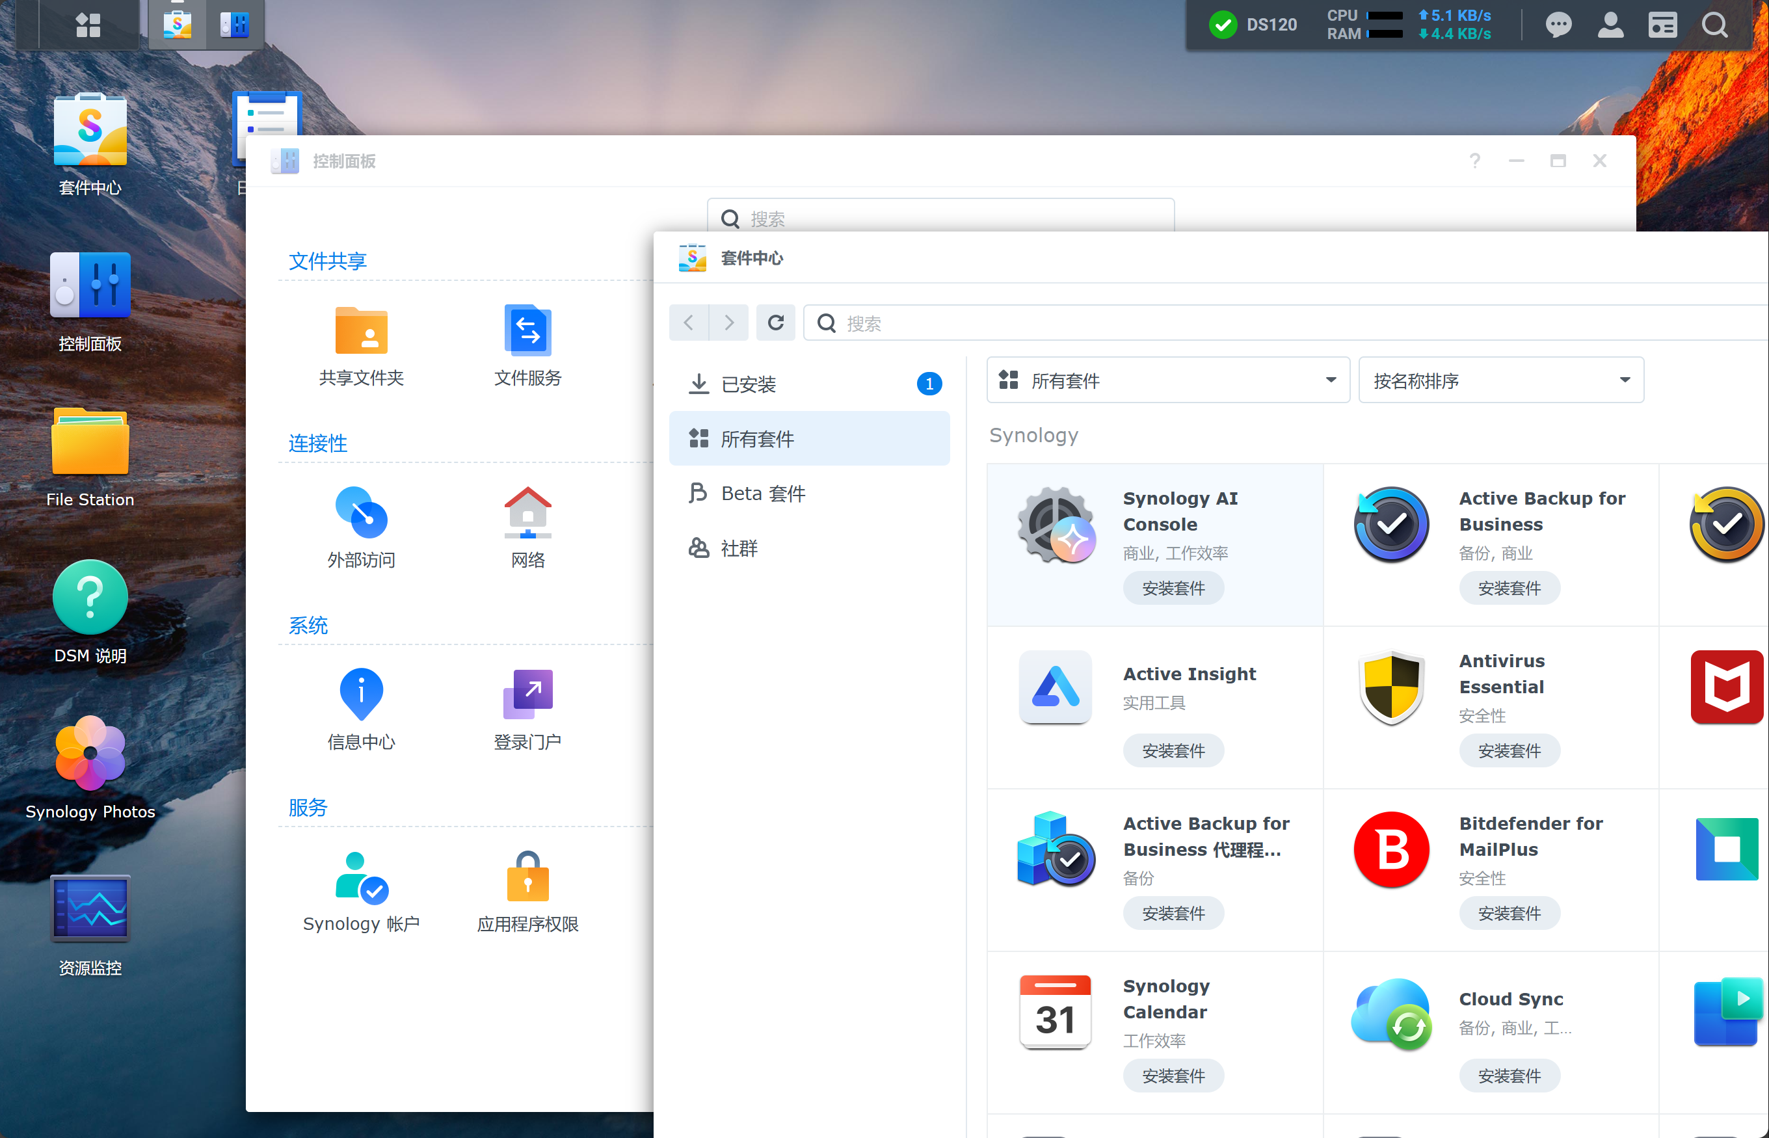Switch to the 已安装 section
Image resolution: width=1769 pixels, height=1138 pixels.
pos(749,384)
